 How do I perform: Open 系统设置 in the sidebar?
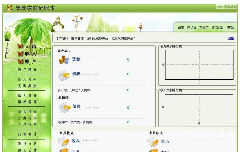(27, 143)
